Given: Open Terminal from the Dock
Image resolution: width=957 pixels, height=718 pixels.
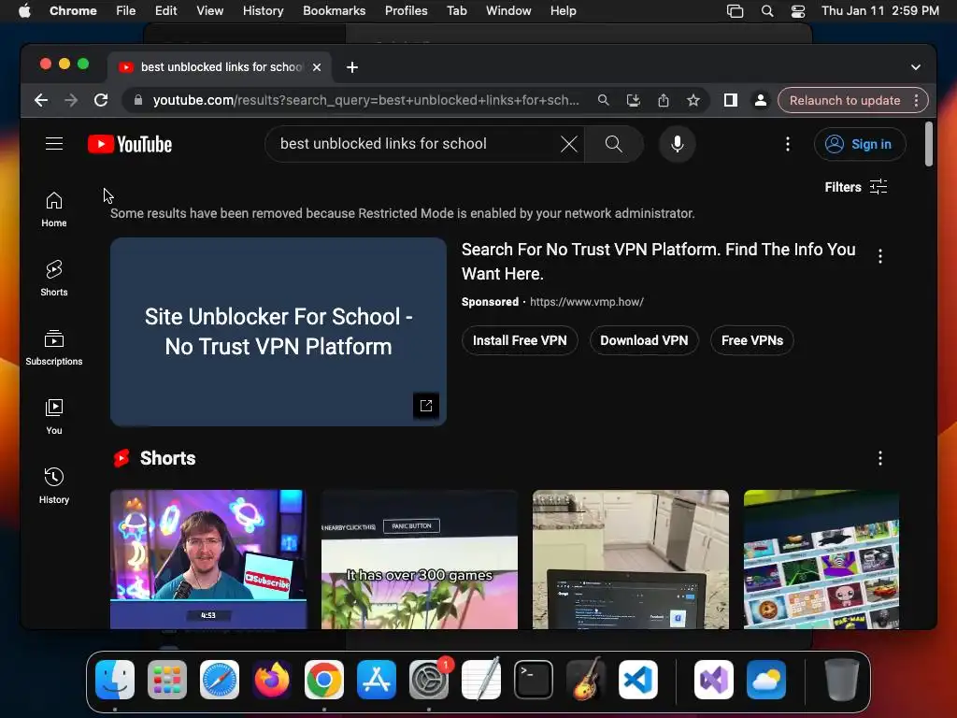Looking at the screenshot, I should pyautogui.click(x=534, y=680).
